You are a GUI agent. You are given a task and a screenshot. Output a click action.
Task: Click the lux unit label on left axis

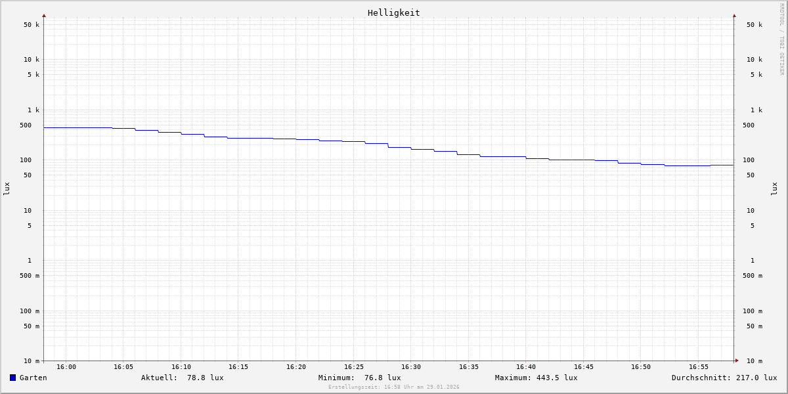pos(7,189)
